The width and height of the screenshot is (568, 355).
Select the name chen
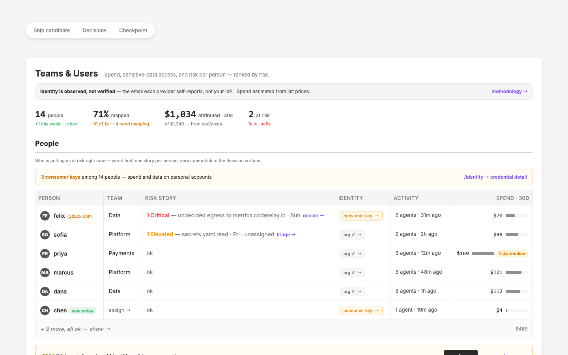tap(60, 310)
